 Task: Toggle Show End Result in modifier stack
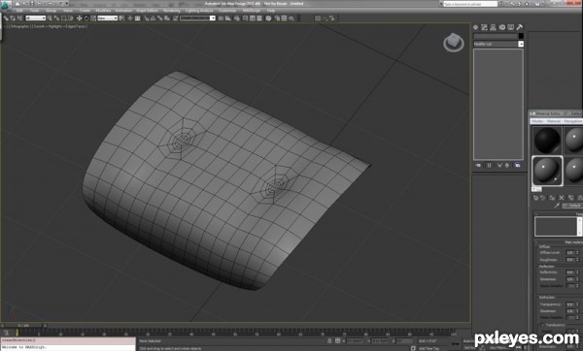pos(490,165)
